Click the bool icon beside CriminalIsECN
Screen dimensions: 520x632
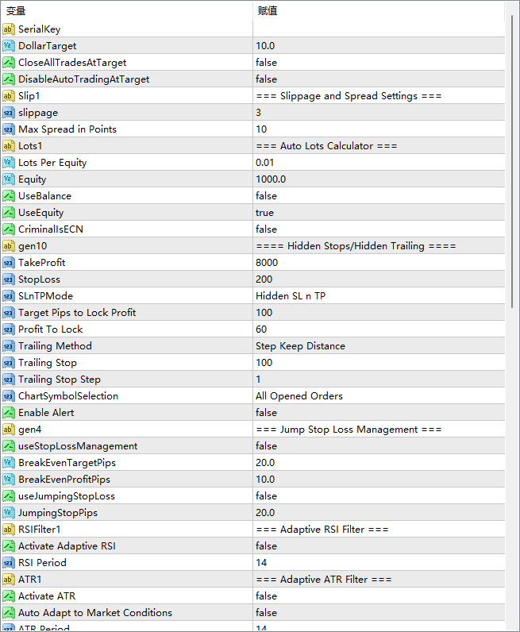[9, 229]
